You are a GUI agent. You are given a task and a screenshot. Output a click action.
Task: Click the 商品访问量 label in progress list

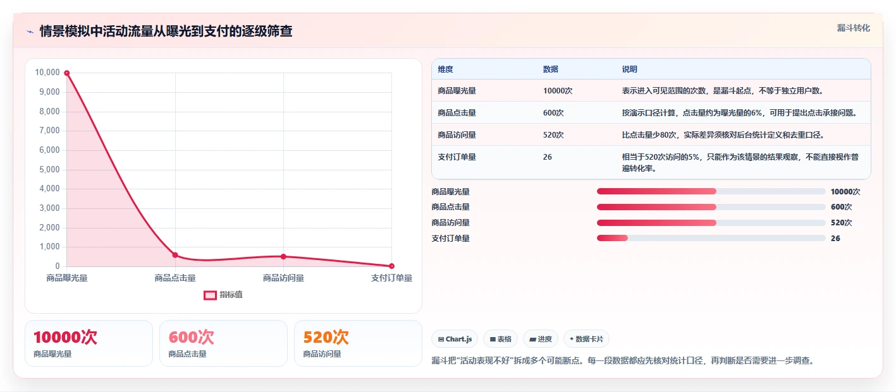click(451, 223)
